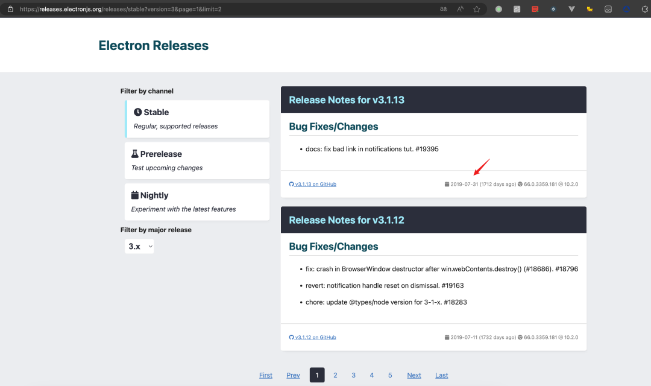Viewport: 651px width, 386px height.
Task: Click the Electron Releases page title
Action: point(154,45)
